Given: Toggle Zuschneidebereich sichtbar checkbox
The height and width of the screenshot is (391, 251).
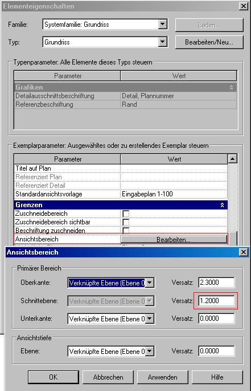Looking at the screenshot, I should 126,222.
